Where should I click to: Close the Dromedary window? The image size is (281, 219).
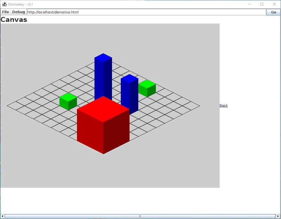tap(274, 4)
